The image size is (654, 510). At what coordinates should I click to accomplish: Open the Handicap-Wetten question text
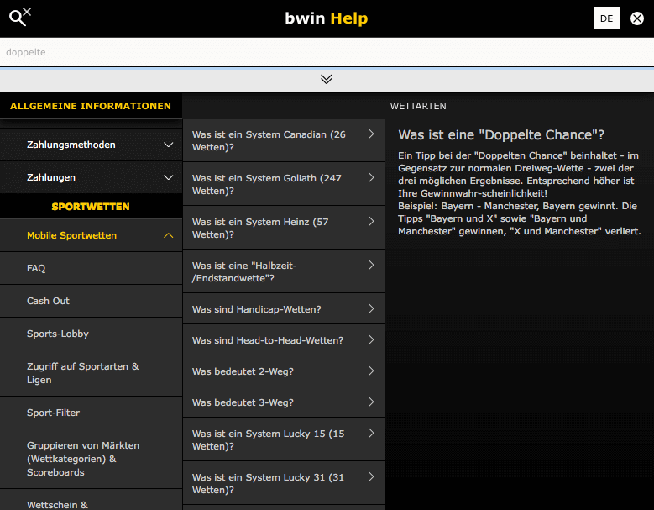coord(257,309)
